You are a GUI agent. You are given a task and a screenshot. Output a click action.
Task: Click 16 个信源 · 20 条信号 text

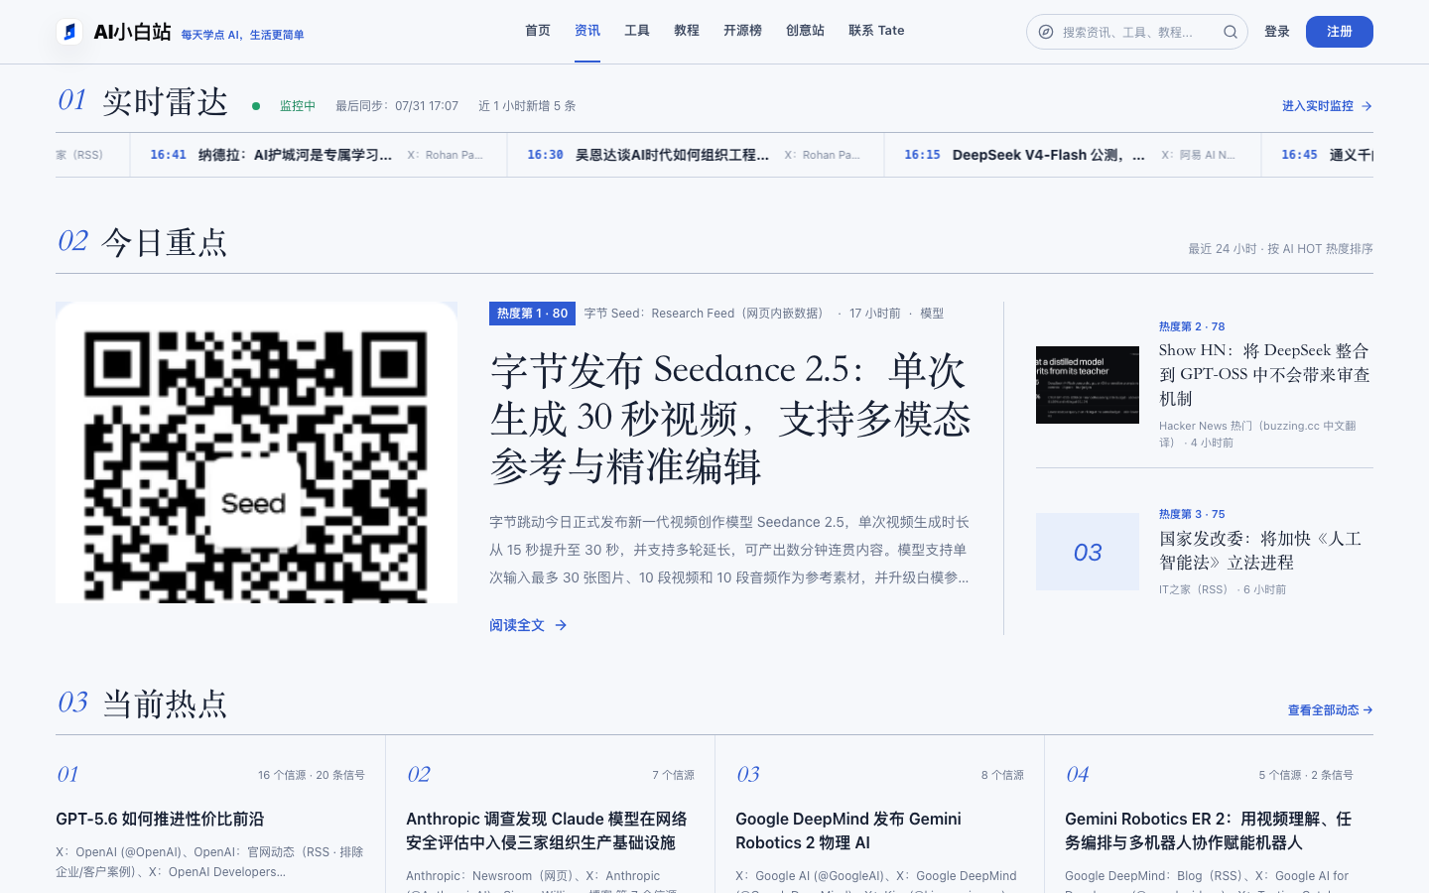point(312,775)
